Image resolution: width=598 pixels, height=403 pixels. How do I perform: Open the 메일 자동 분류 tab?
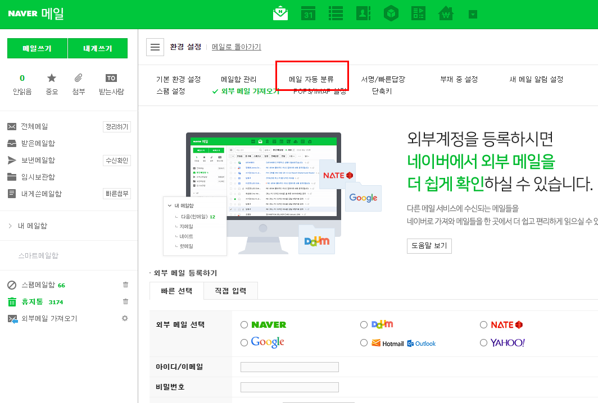coord(311,79)
